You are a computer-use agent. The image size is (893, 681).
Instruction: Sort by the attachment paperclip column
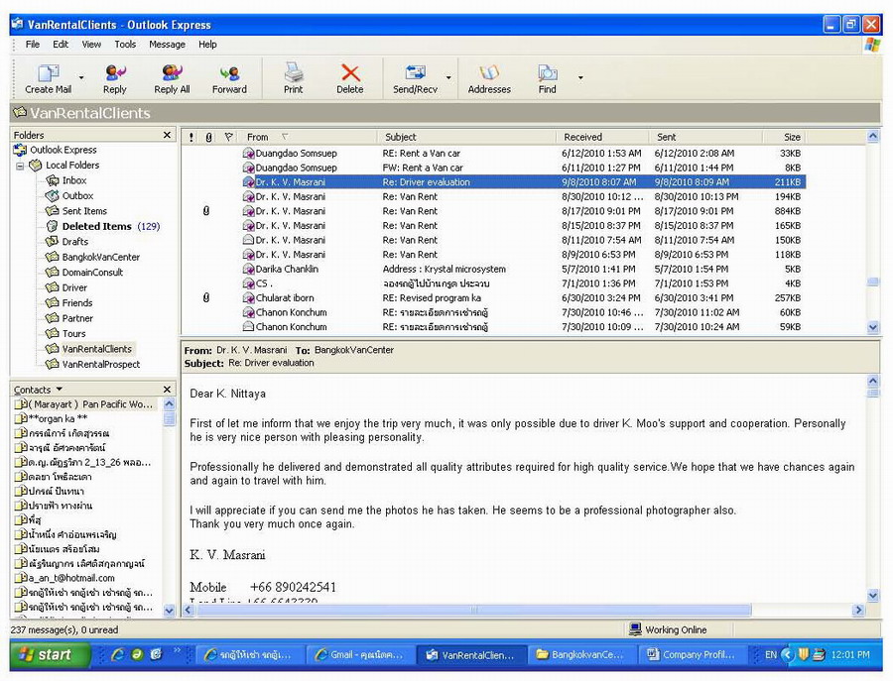209,137
